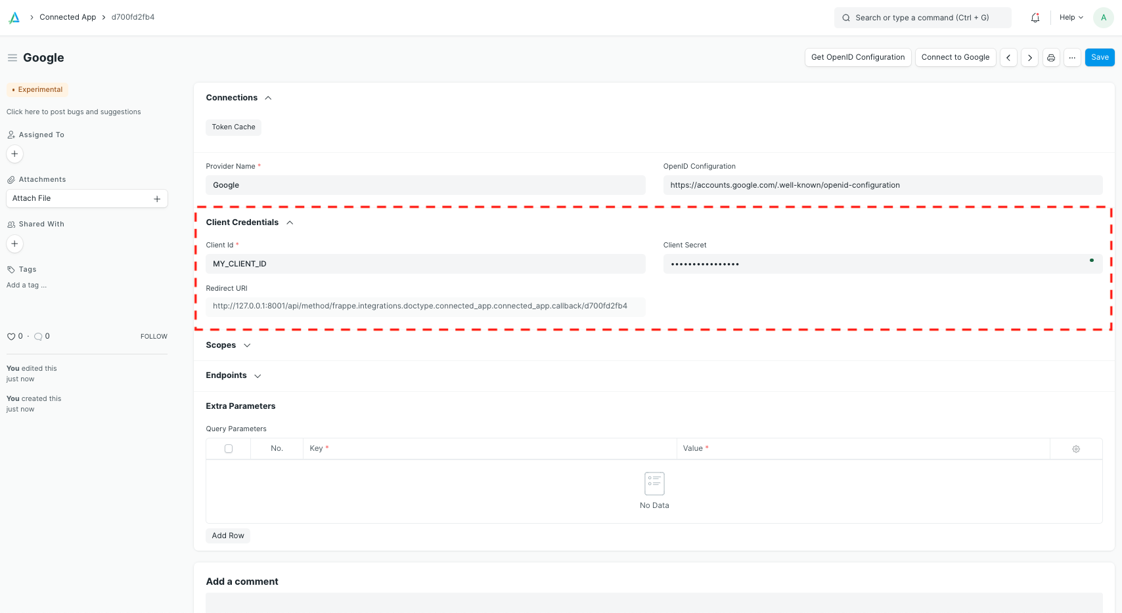Click the Key column header
This screenshot has width=1122, height=613.
pos(489,449)
